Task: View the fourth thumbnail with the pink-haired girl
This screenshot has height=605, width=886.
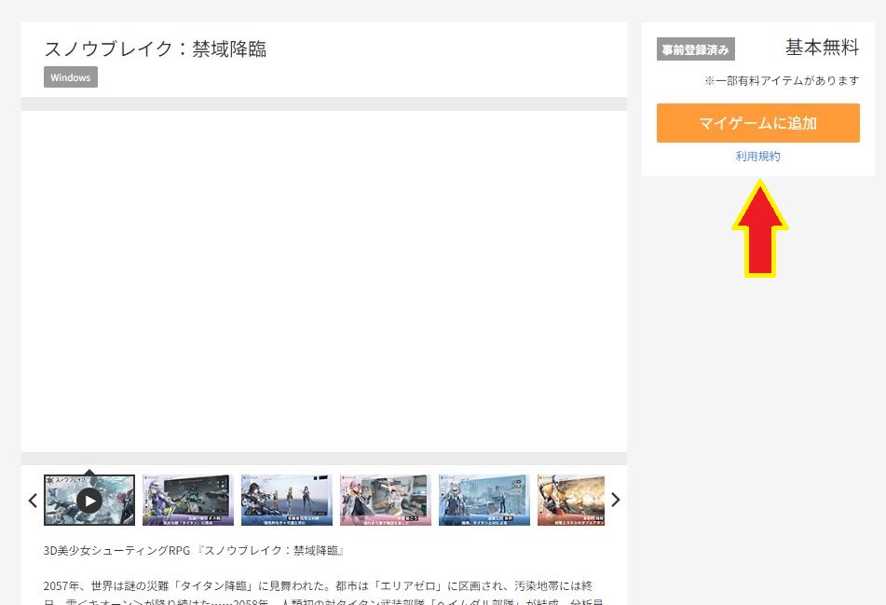Action: [385, 501]
